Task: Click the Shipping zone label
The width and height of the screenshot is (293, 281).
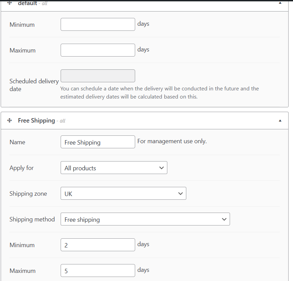Action: (x=28, y=194)
